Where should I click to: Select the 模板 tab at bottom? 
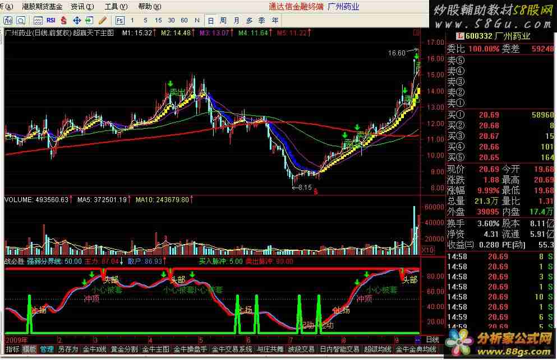29,349
